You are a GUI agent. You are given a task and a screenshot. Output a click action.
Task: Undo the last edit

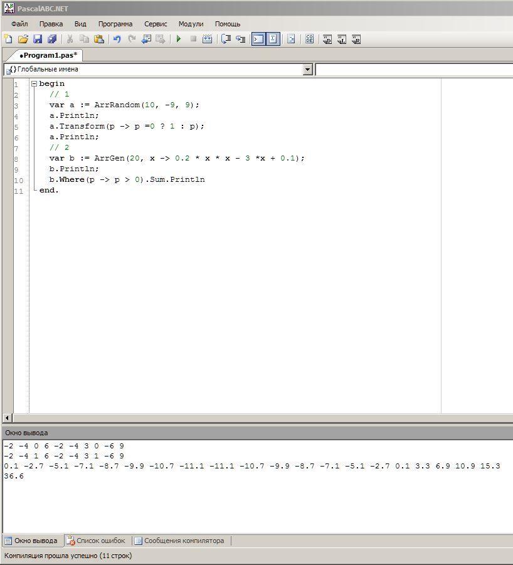pos(117,39)
